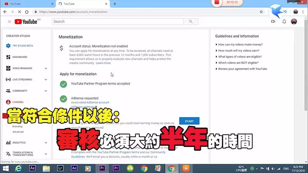Open Associated AdSense account link
308x173 pixels.
pyautogui.click(x=90, y=102)
